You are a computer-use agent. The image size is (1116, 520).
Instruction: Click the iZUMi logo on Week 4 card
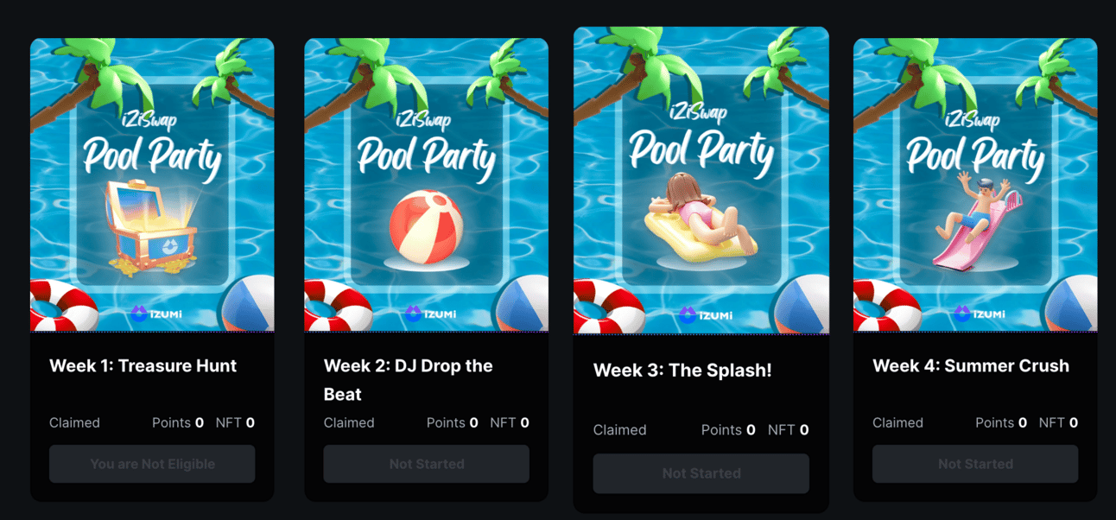tap(980, 314)
